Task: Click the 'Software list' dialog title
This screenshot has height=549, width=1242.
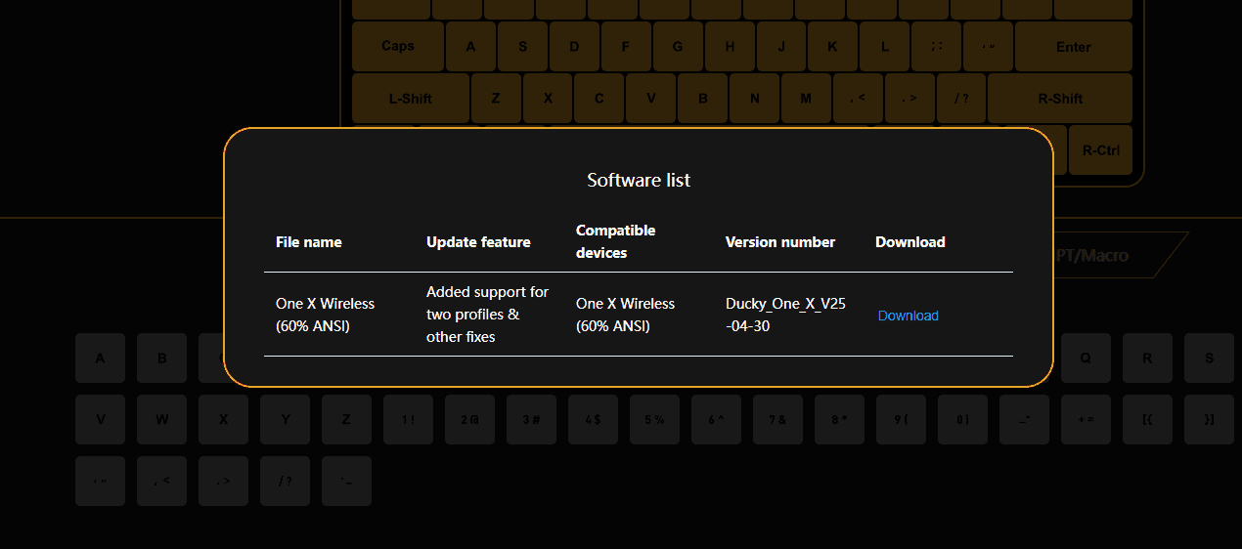Action: (639, 180)
